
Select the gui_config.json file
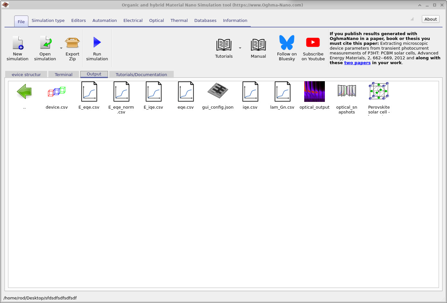click(218, 91)
